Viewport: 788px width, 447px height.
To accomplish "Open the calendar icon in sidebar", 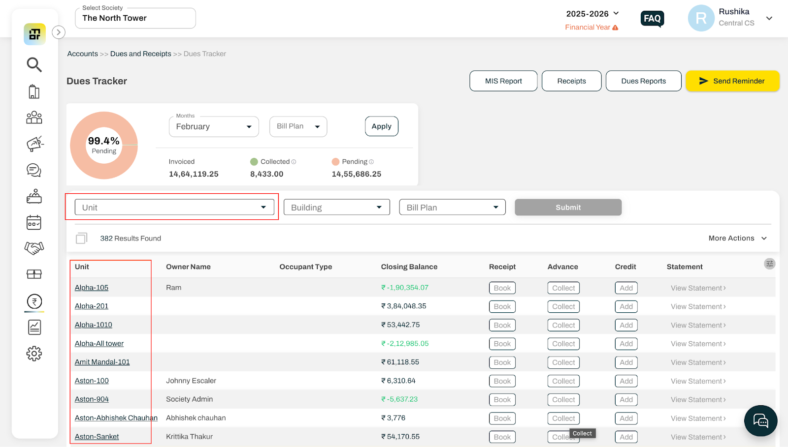I will pyautogui.click(x=34, y=223).
